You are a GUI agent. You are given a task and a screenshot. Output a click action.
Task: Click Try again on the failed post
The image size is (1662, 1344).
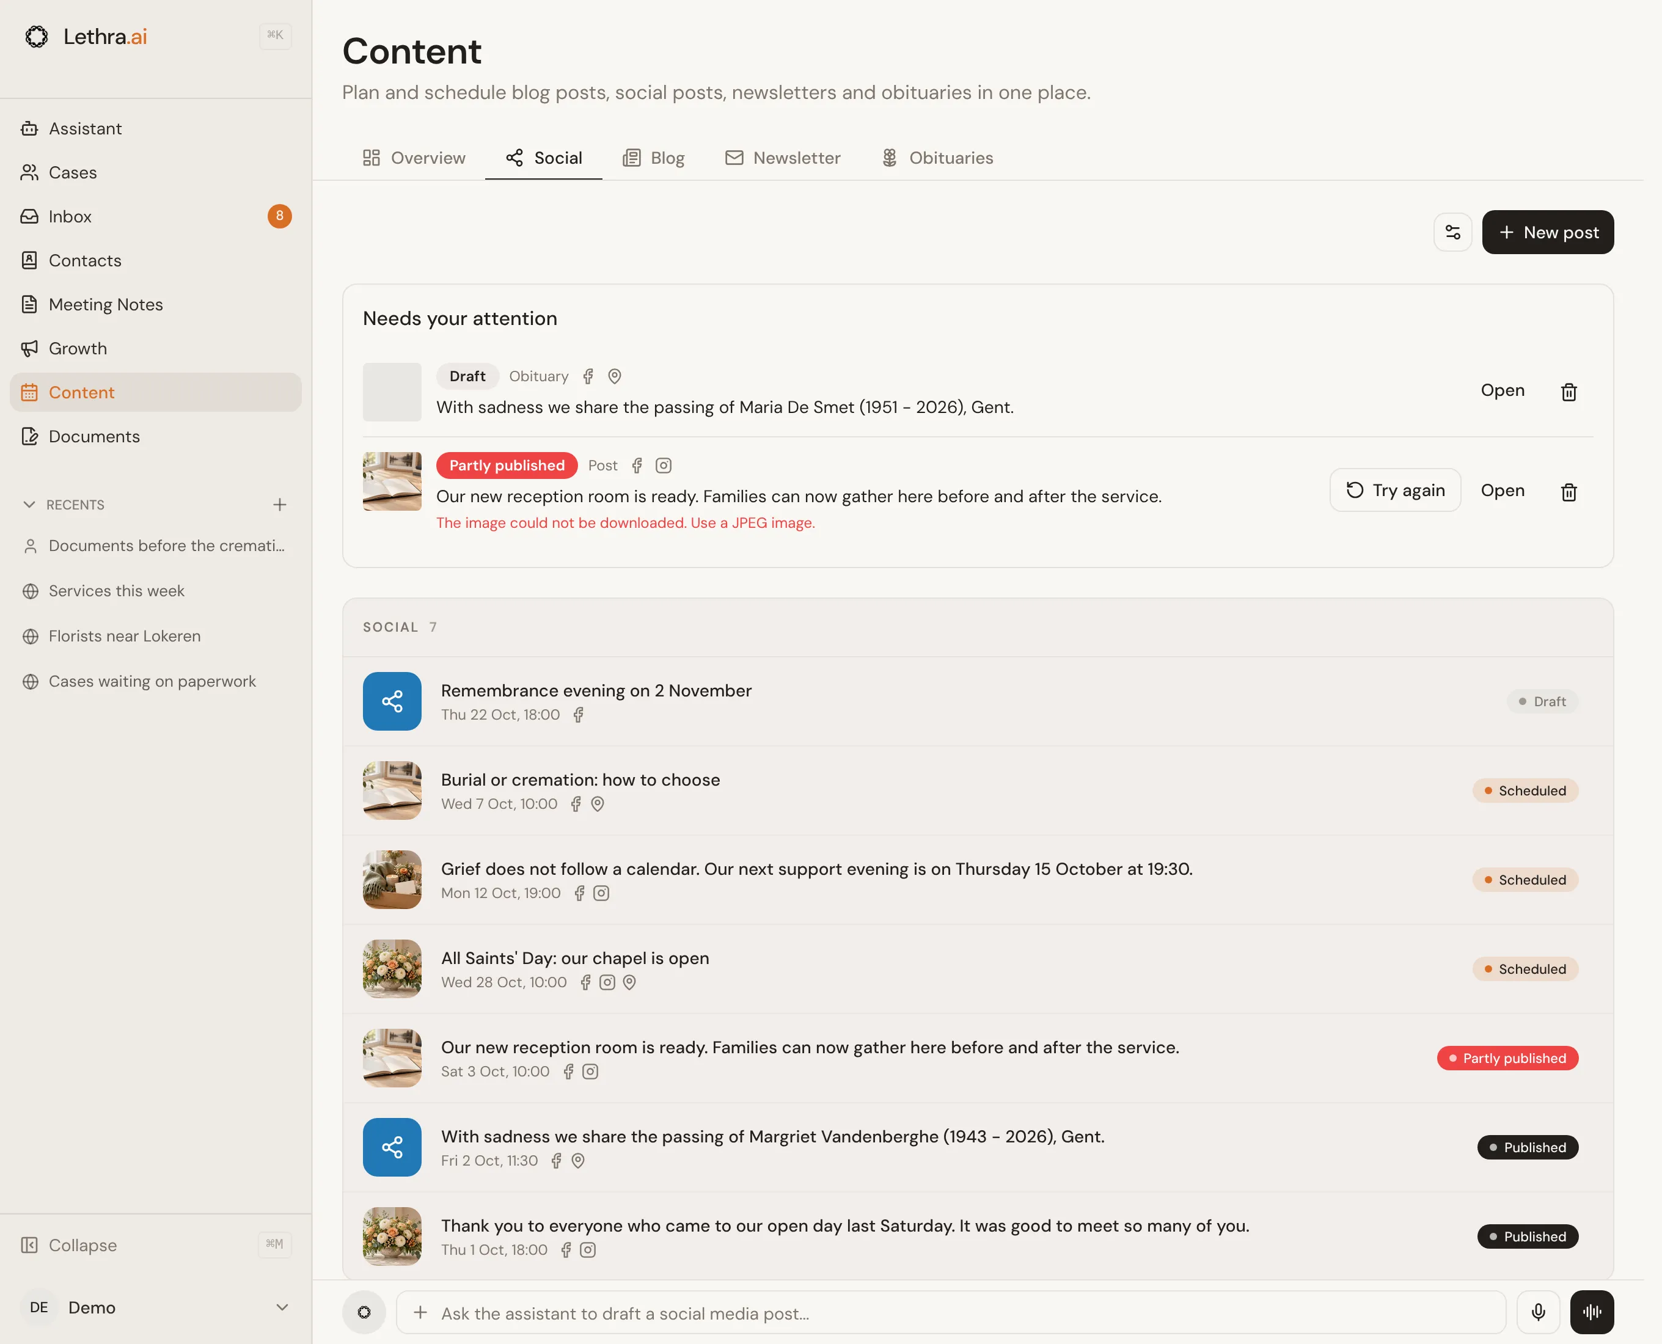tap(1395, 490)
